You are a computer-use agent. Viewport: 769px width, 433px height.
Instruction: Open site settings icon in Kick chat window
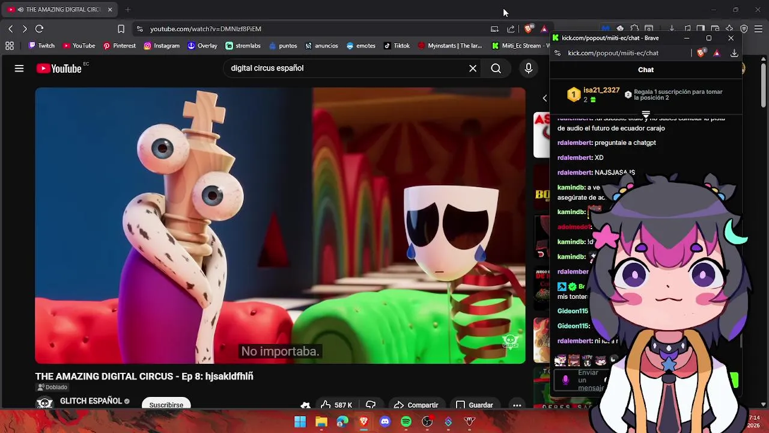[x=558, y=53]
